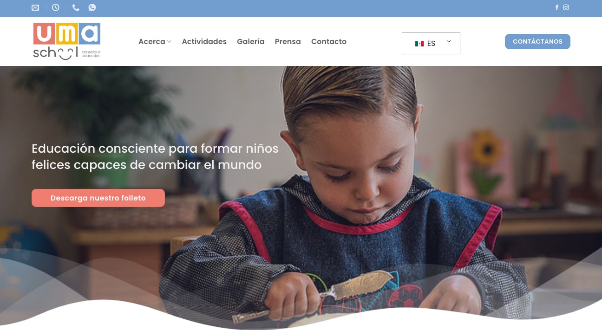Navigate to the Prensa section
This screenshot has width=602, height=330.
pos(288,41)
